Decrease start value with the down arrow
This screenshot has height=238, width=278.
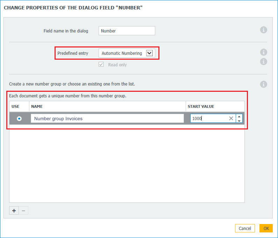(239, 121)
